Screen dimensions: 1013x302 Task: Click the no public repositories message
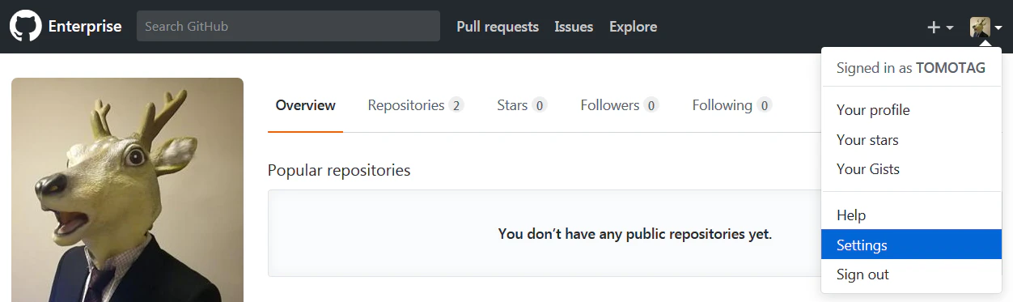coord(635,234)
